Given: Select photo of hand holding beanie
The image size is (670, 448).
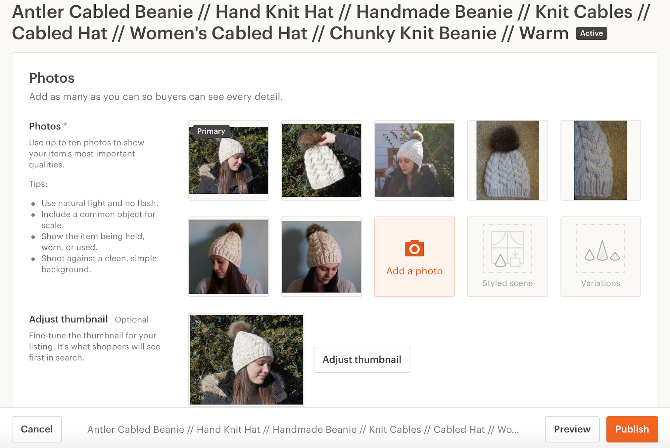Looking at the screenshot, I should click(x=321, y=160).
